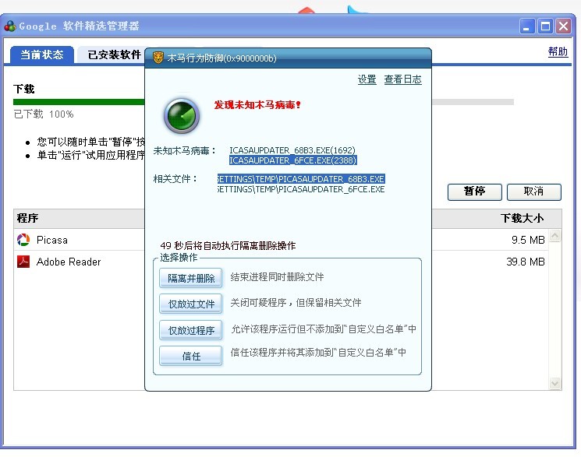Click the 暂停 button
Viewport: 581px width, 457px height.
coord(475,192)
